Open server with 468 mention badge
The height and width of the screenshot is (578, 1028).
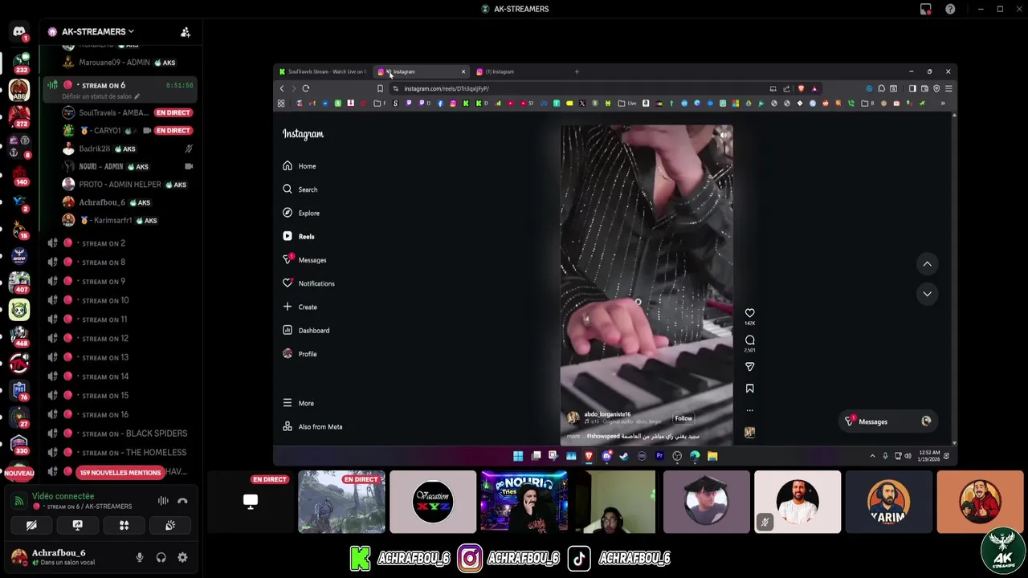click(19, 336)
